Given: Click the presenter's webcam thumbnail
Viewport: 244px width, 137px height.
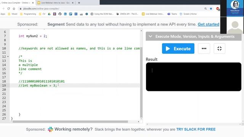Looking at the screenshot, I should (x=235, y=8).
